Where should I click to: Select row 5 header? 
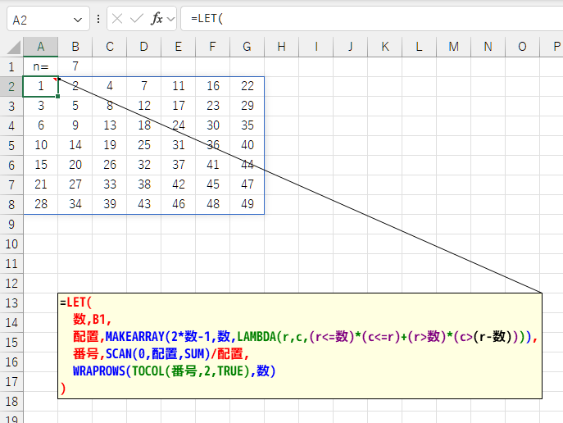pos(11,145)
